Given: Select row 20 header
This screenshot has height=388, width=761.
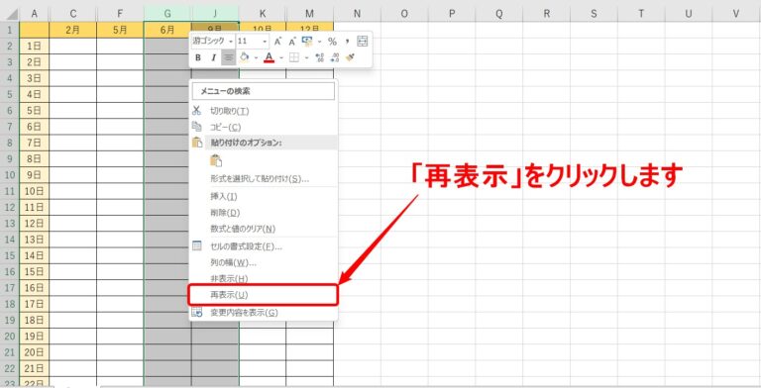Looking at the screenshot, I should click(x=10, y=337).
